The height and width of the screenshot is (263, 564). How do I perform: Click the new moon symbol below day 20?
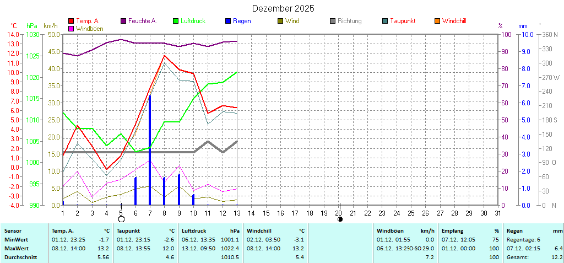pos(340,219)
